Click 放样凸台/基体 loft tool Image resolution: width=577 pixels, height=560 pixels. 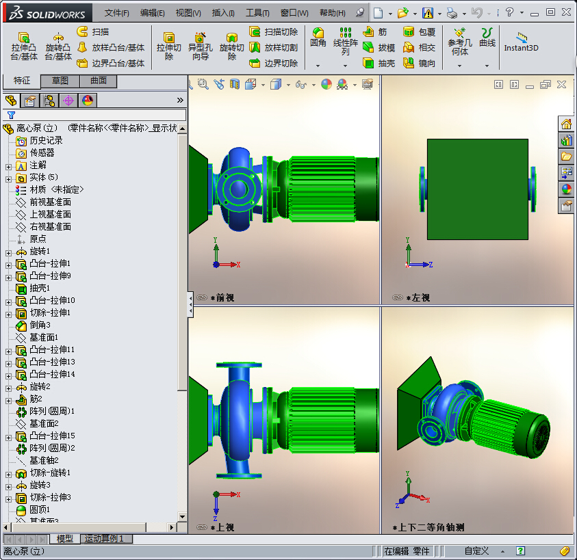110,47
